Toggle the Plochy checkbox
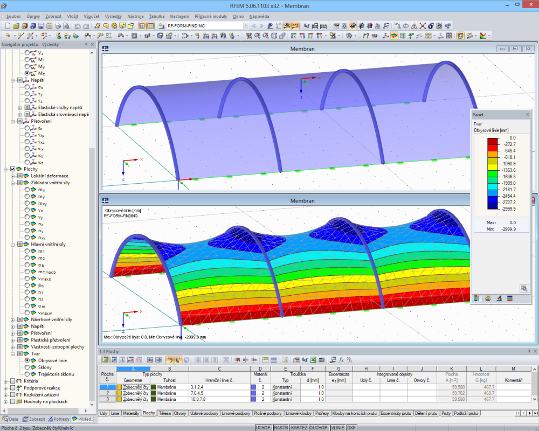Image resolution: width=539 pixels, height=431 pixels. pos(13,169)
